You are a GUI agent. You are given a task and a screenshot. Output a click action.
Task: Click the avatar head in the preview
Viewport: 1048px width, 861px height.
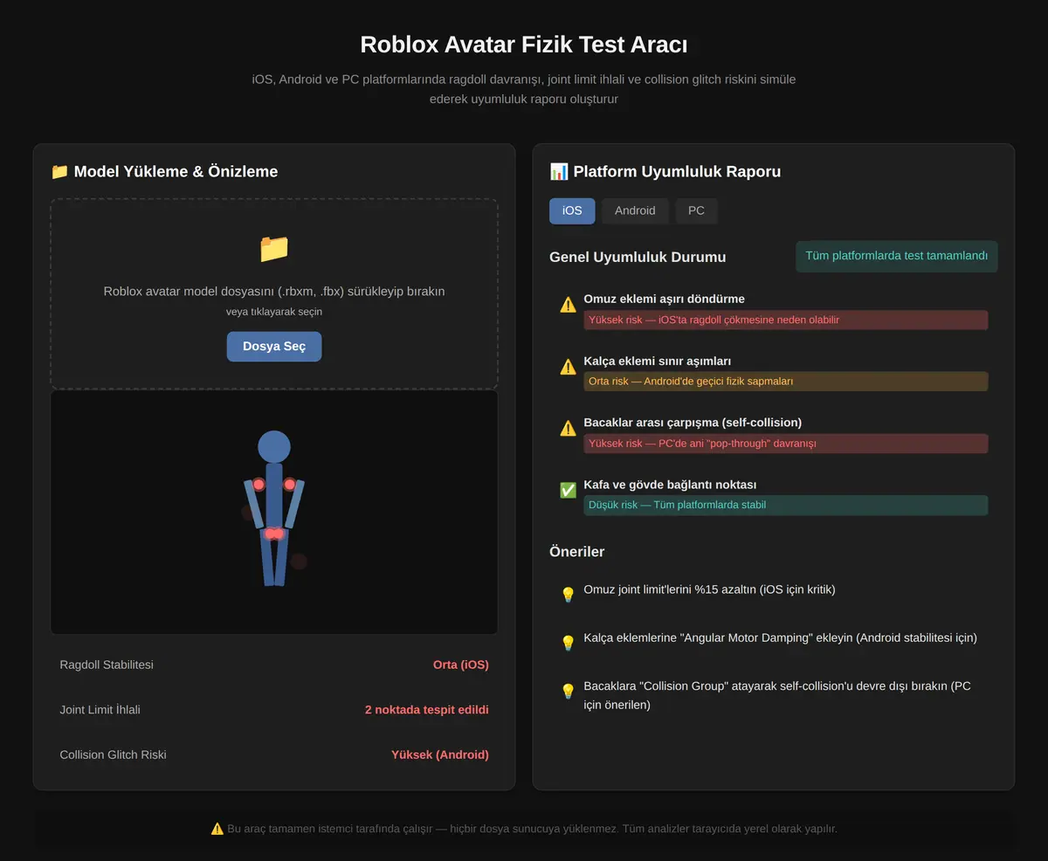tap(274, 446)
